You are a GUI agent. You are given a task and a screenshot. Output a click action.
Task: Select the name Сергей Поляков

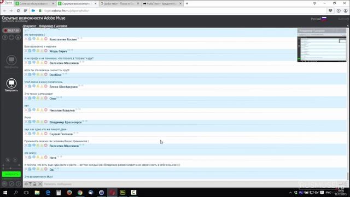pyautogui.click(x=61, y=134)
